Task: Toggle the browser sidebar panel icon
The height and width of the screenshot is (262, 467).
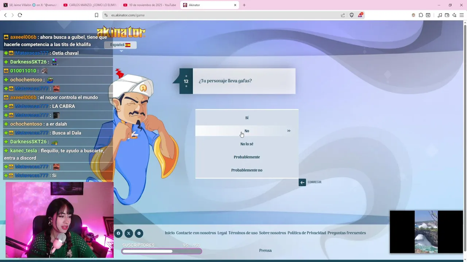Action: click(x=428, y=15)
